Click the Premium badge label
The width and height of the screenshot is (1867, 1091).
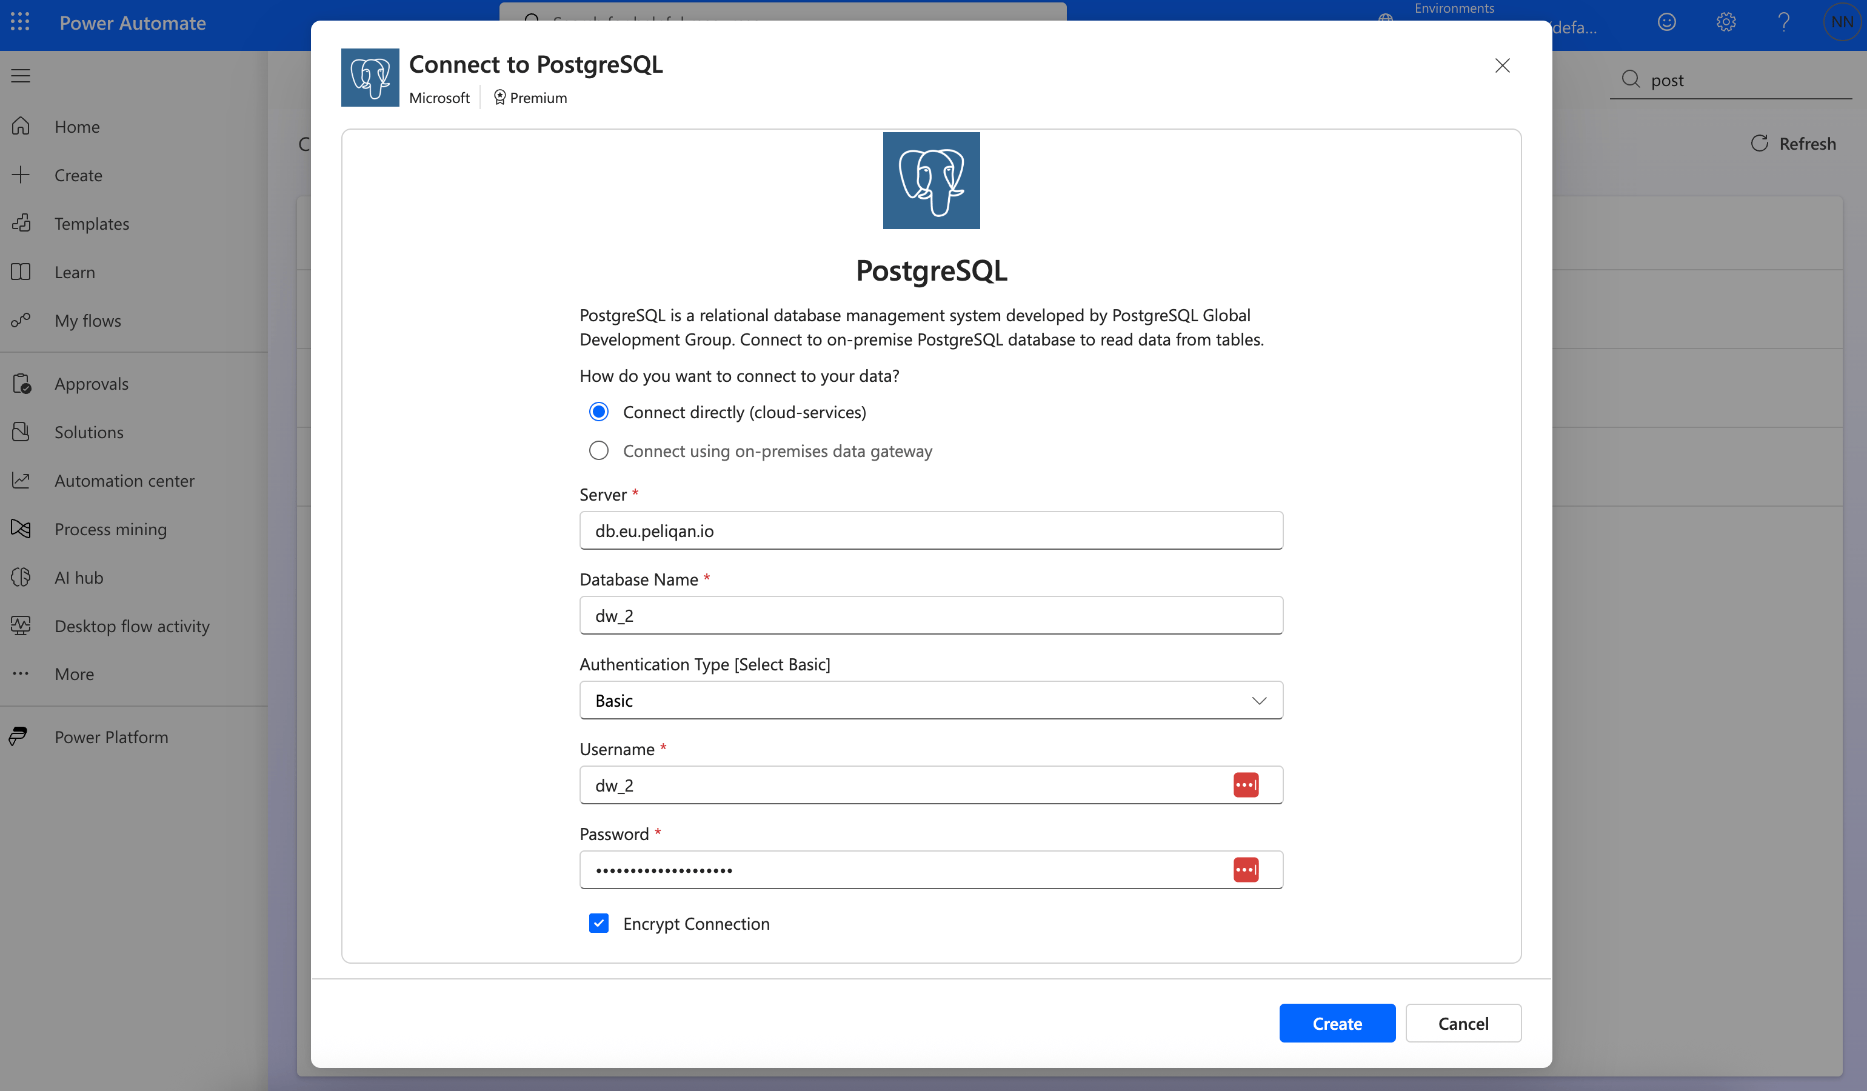530,98
